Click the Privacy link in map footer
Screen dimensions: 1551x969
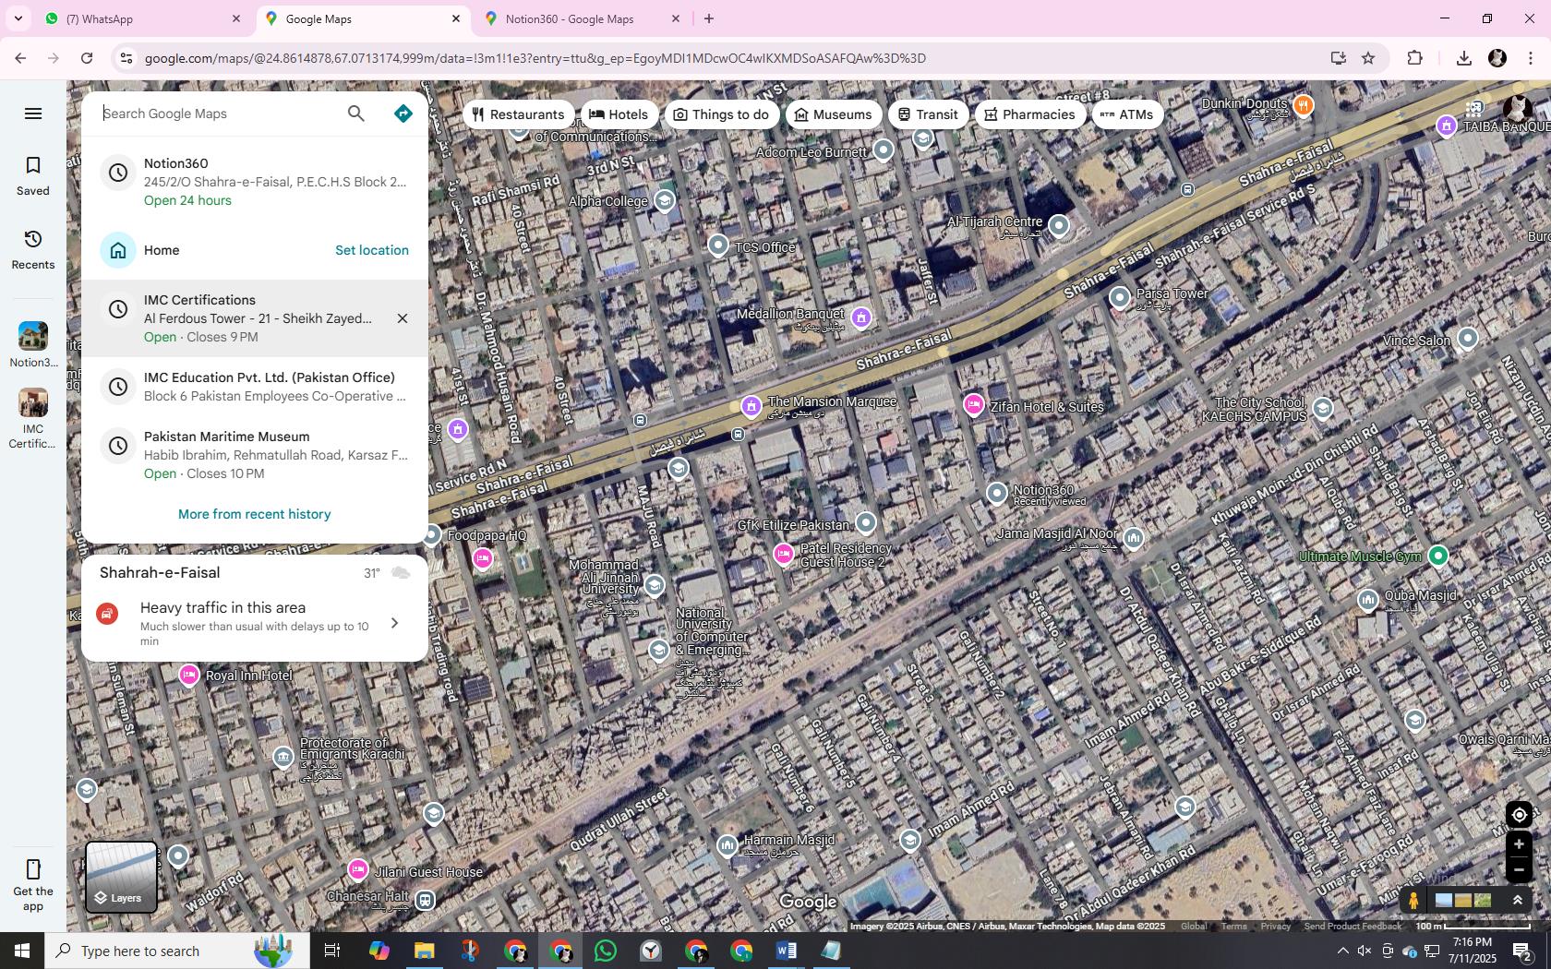click(x=1275, y=926)
